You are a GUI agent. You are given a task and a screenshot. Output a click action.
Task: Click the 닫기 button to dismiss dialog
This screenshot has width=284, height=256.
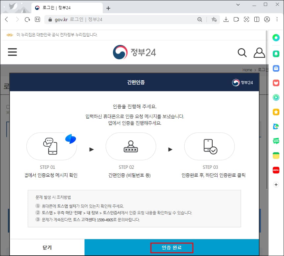coord(47,247)
